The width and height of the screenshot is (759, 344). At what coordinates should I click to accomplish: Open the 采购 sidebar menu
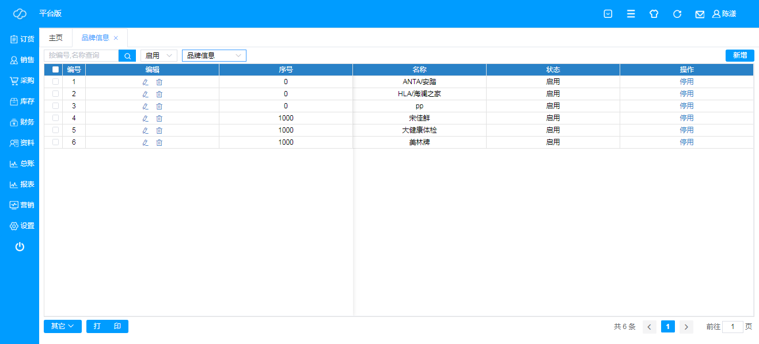pos(22,81)
